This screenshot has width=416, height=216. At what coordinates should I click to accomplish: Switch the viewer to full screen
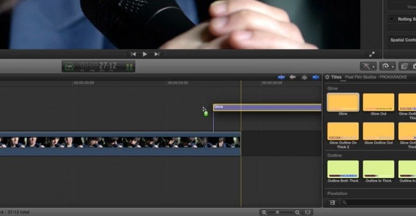click(x=372, y=54)
